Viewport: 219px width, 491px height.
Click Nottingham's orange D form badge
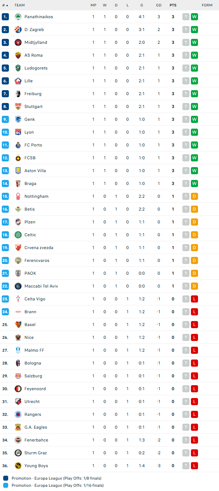[x=194, y=196]
